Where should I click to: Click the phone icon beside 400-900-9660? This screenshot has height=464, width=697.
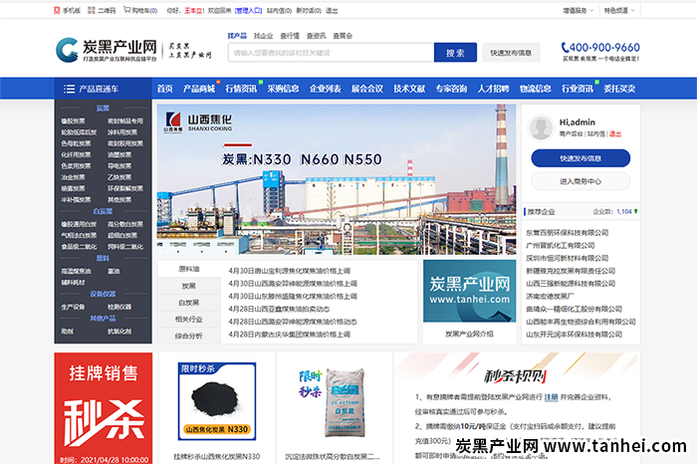point(565,47)
